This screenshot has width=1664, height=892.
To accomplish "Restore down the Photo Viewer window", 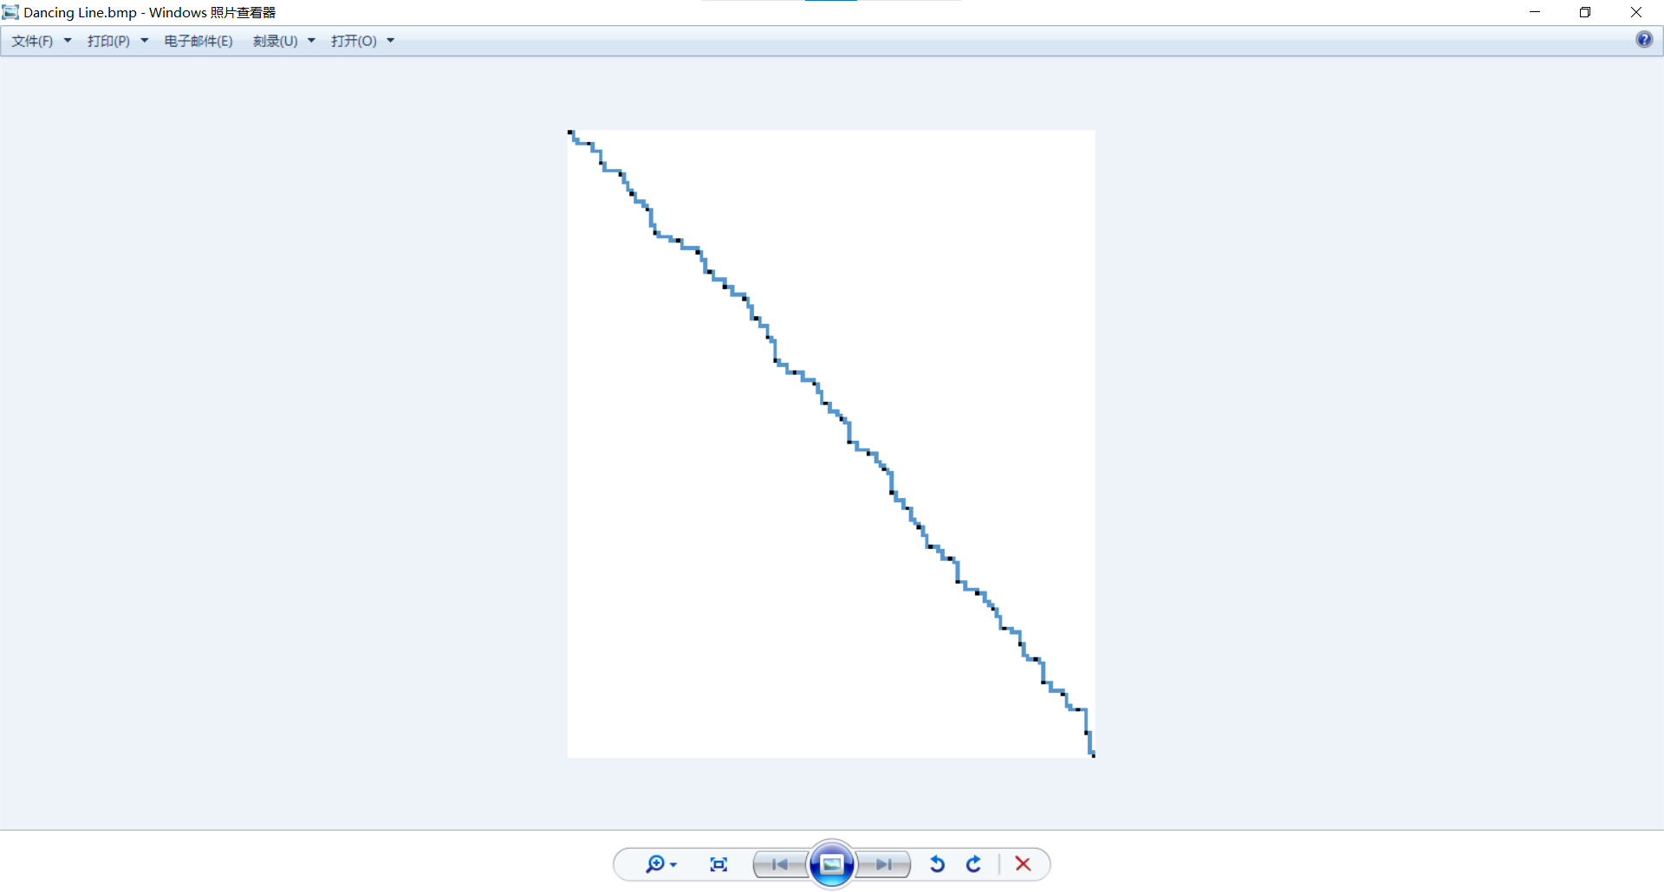I will tap(1585, 12).
